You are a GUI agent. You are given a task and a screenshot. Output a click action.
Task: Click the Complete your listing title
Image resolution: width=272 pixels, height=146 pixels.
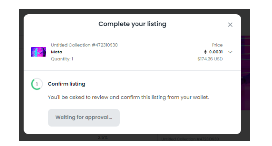click(x=132, y=24)
